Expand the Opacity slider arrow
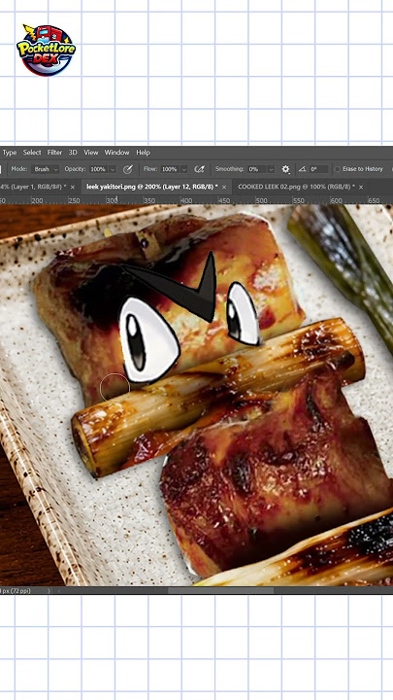Screen dimensions: 393x700 [113, 169]
